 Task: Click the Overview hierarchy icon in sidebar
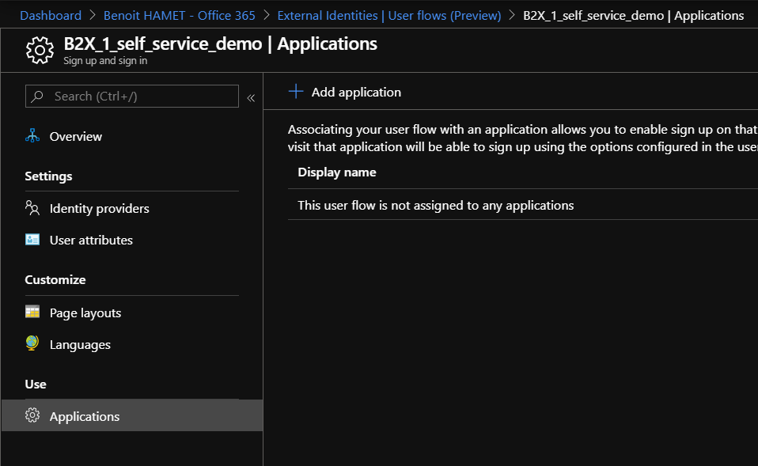click(32, 136)
